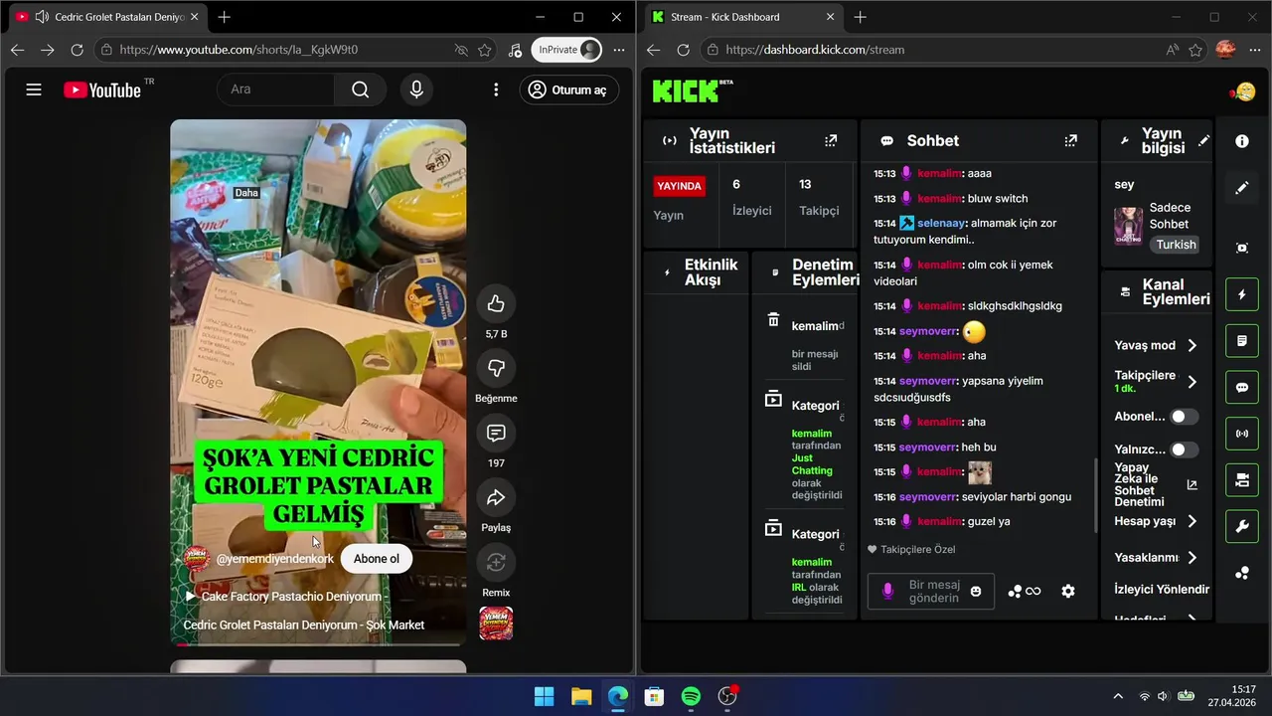Focus the YouTube Ara search field
Viewport: 1272px width, 716px height.
pos(276,89)
